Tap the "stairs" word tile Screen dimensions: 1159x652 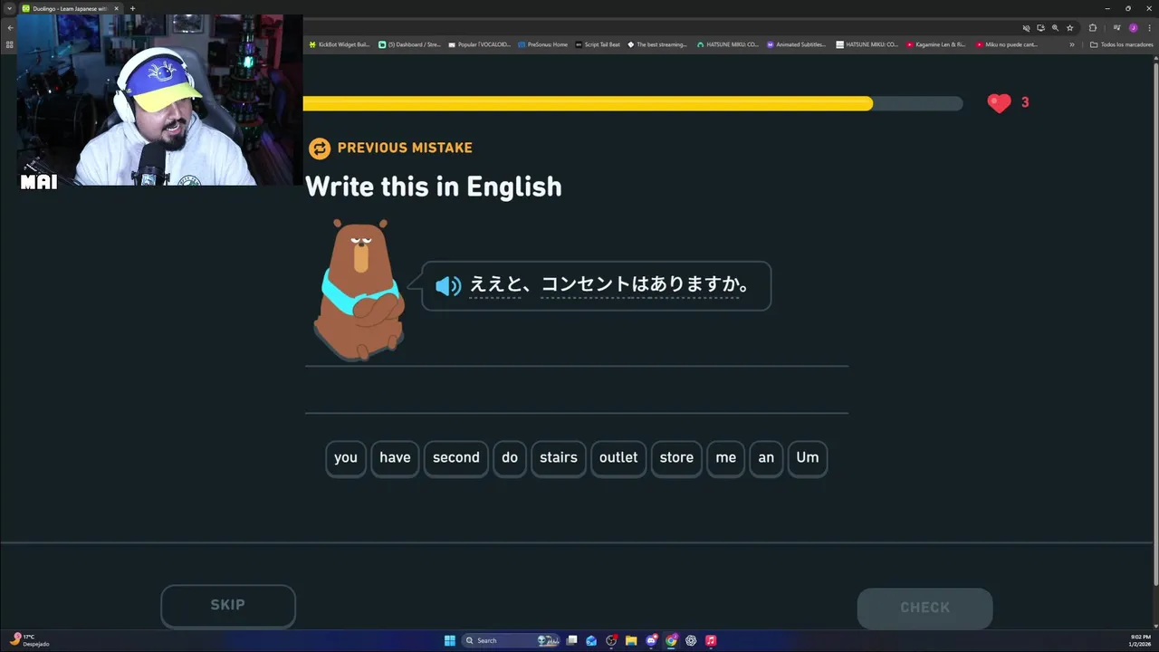559,458
